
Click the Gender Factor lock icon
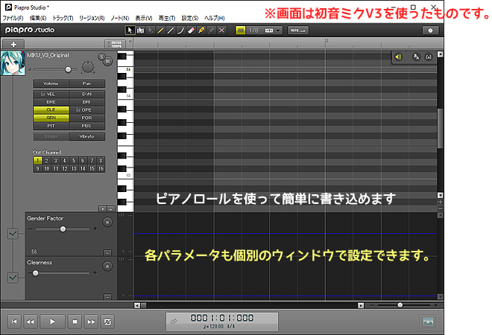[x=107, y=222]
